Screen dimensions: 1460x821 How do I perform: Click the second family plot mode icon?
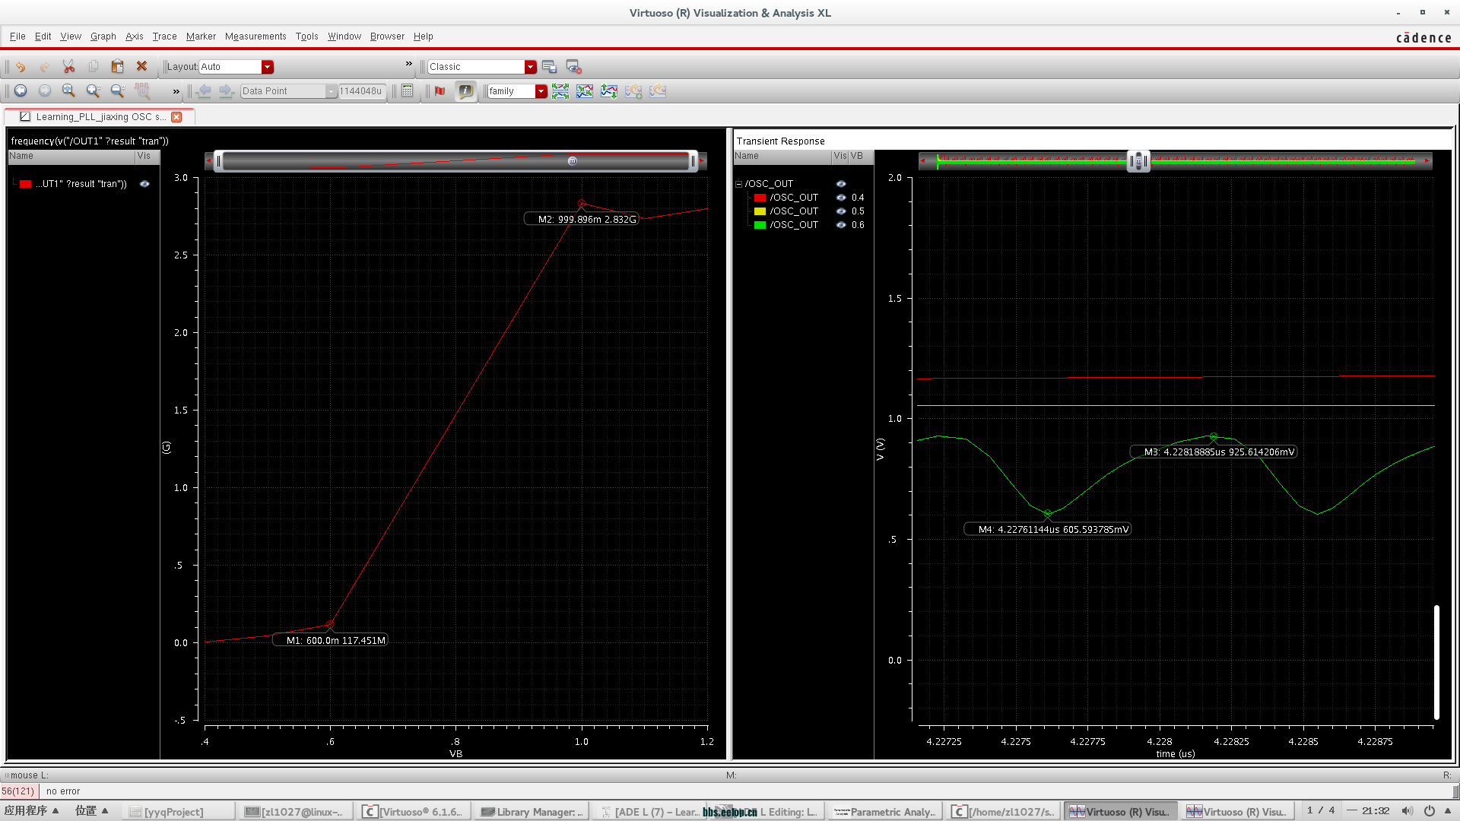[585, 91]
